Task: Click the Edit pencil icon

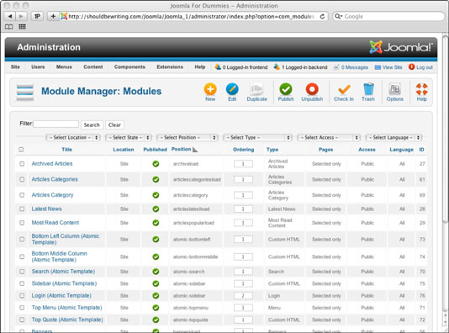Action: click(232, 89)
